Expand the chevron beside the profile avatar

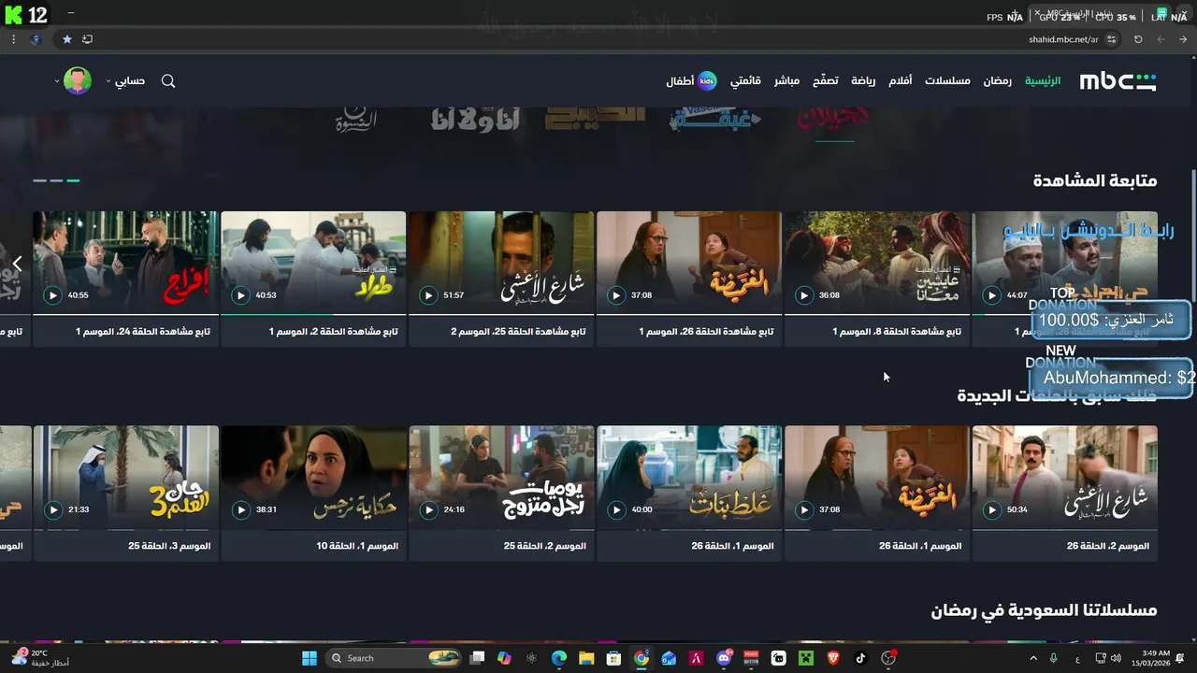pyautogui.click(x=57, y=81)
